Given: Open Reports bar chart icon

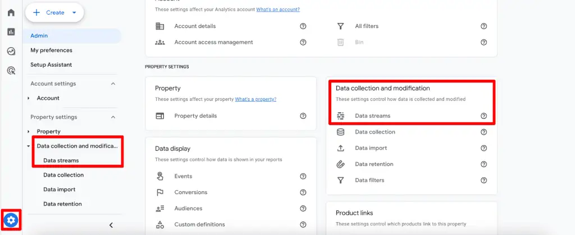Looking at the screenshot, I should click(11, 31).
